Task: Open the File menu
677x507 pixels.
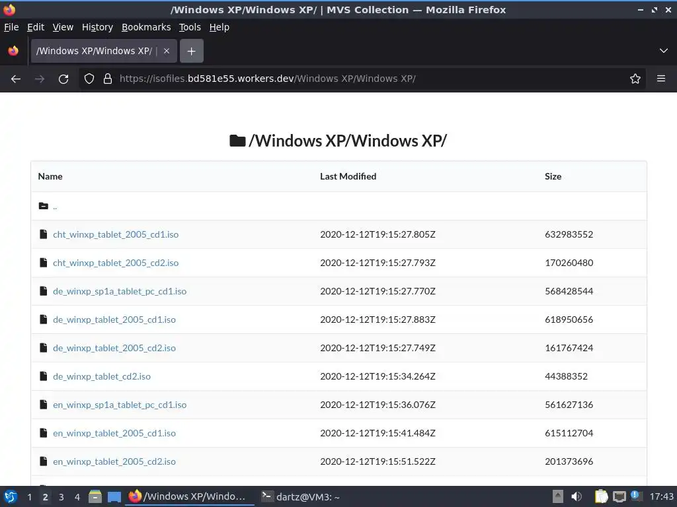Action: [x=11, y=27]
